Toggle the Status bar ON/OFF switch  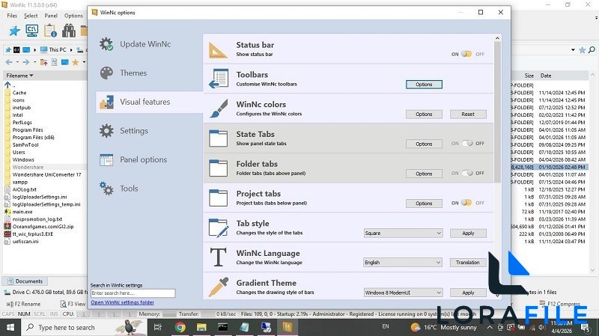(x=466, y=54)
